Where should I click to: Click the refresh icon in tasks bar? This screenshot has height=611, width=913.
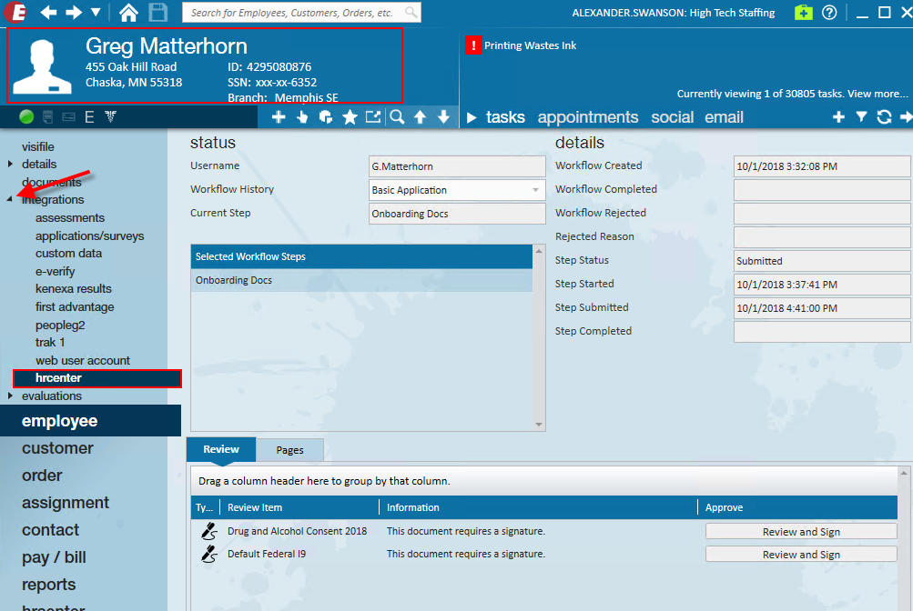click(883, 117)
